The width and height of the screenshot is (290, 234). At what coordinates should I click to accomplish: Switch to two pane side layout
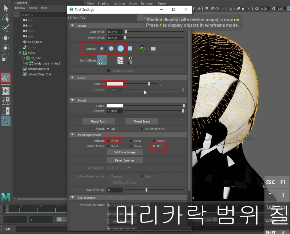(x=5, y=111)
